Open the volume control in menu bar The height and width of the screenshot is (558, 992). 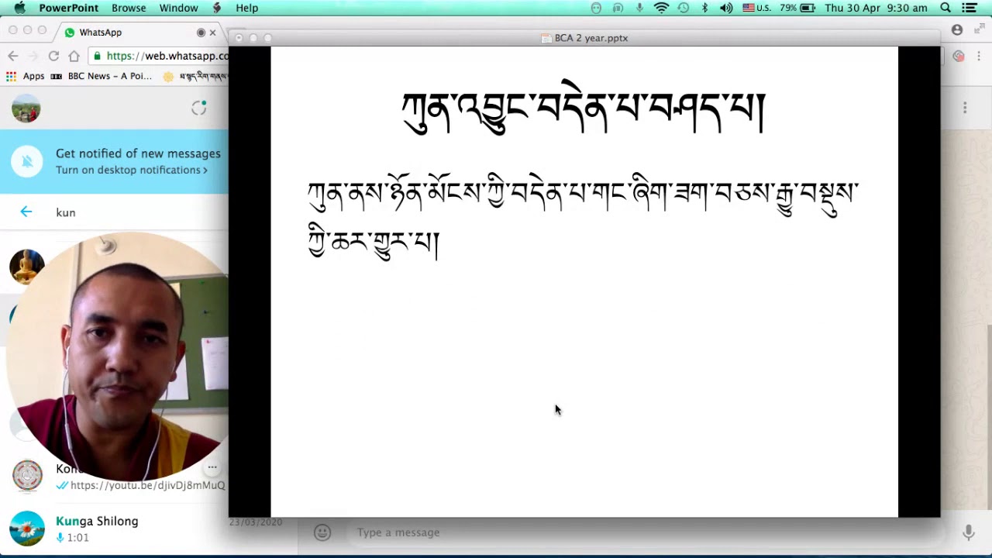pyautogui.click(x=726, y=8)
